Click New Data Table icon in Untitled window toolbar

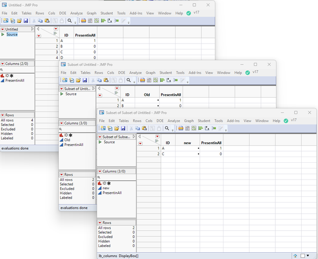click(6, 21)
